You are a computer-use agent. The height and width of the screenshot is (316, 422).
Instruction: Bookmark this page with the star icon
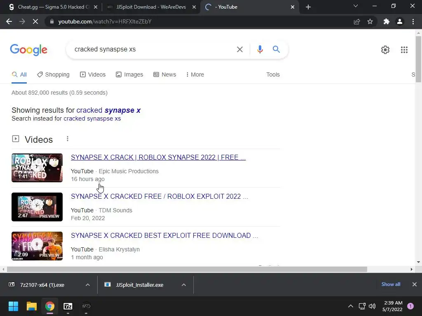pos(370,21)
